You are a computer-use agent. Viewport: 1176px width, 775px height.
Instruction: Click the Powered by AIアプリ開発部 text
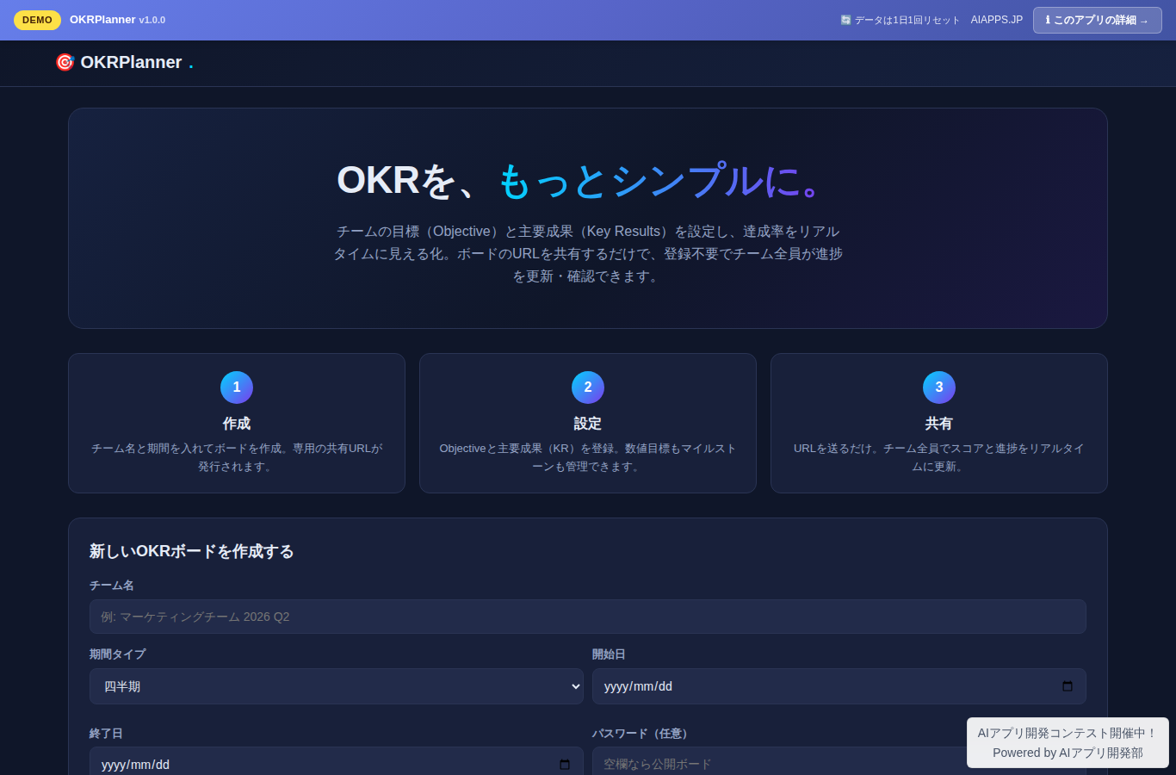click(1068, 753)
